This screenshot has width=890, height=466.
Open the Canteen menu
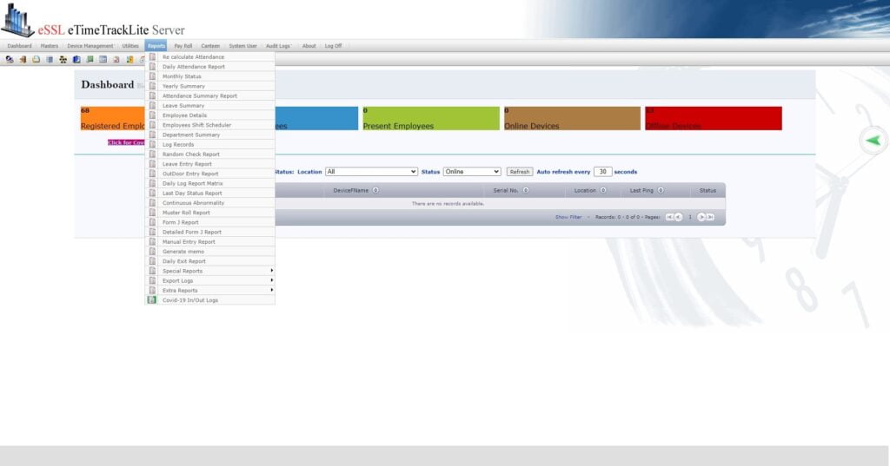tap(210, 46)
